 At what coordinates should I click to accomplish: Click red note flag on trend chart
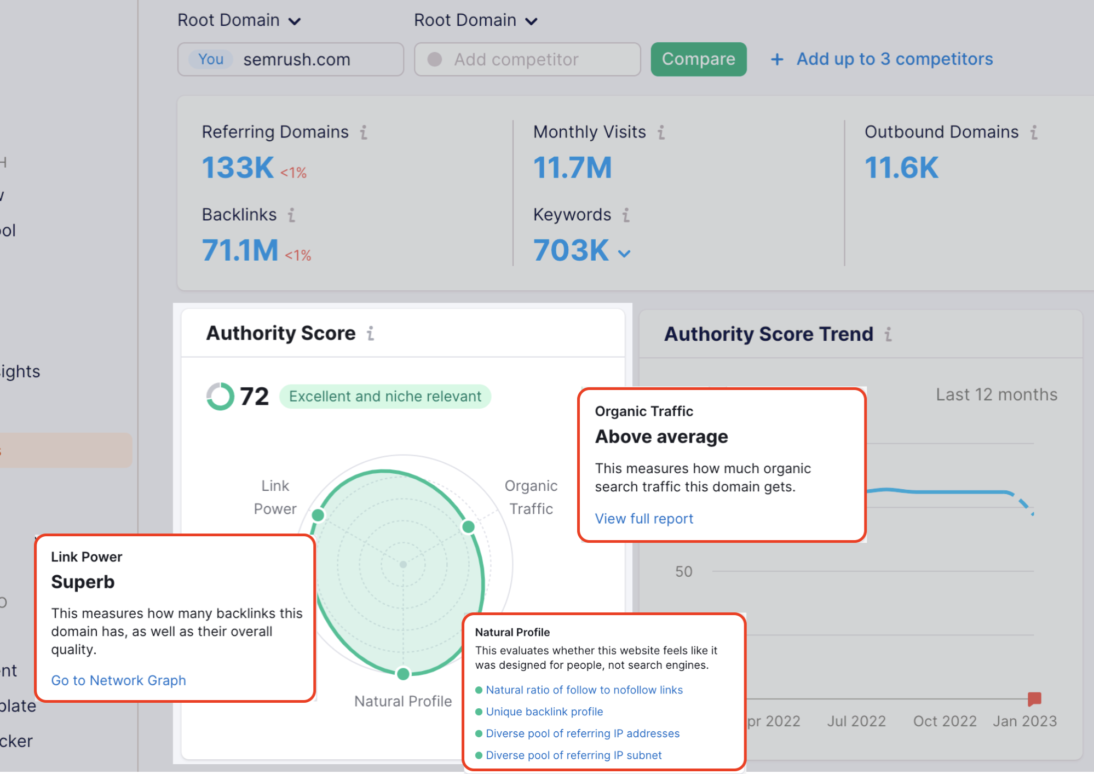(x=1034, y=698)
